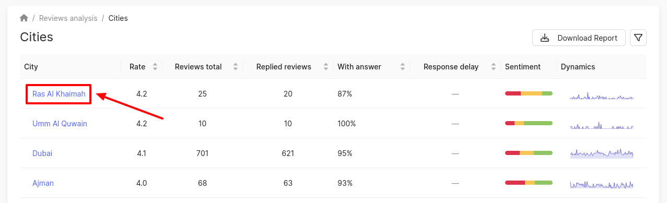Sort table by Rate column arrows
Screen dimensions: 667x203
point(155,67)
